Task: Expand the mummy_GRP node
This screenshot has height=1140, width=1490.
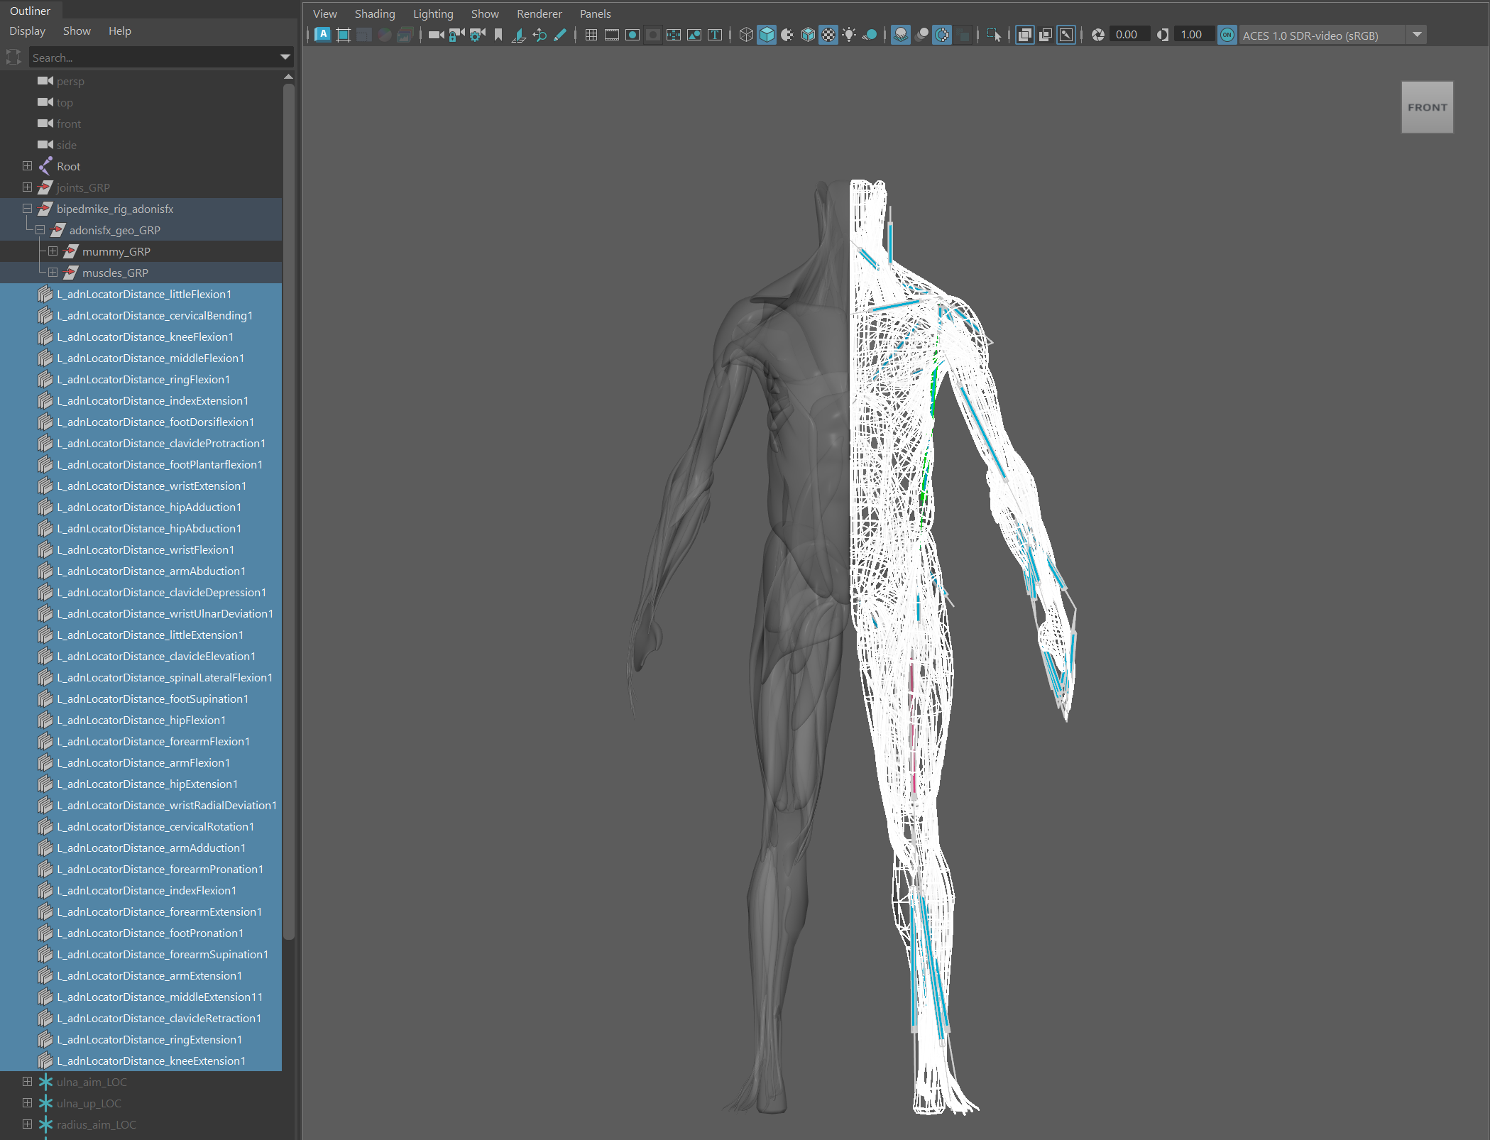Action: coord(53,251)
